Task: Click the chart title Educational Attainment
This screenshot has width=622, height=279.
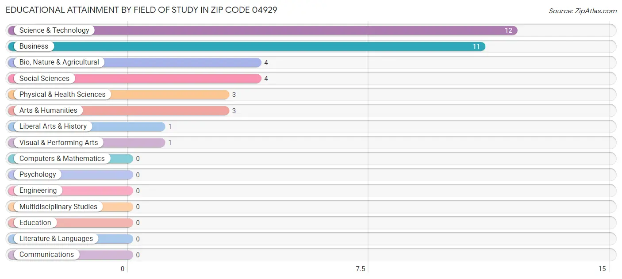Action: click(x=142, y=10)
